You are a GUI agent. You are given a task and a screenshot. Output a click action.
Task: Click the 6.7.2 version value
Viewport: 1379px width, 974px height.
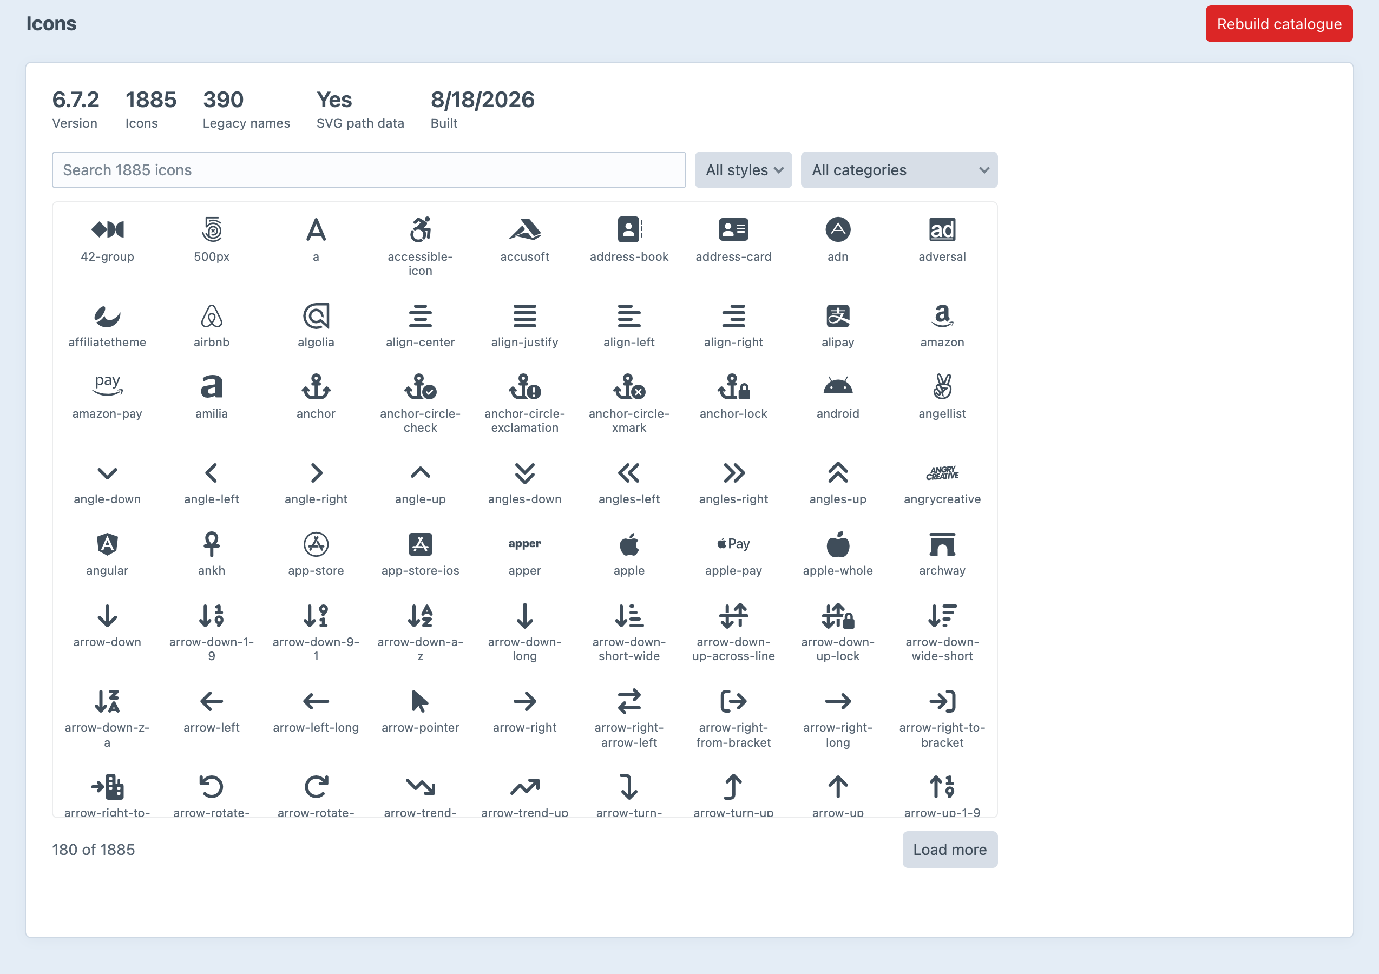(x=76, y=100)
